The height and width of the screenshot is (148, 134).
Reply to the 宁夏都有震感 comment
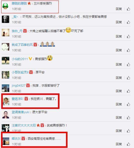(119, 22)
